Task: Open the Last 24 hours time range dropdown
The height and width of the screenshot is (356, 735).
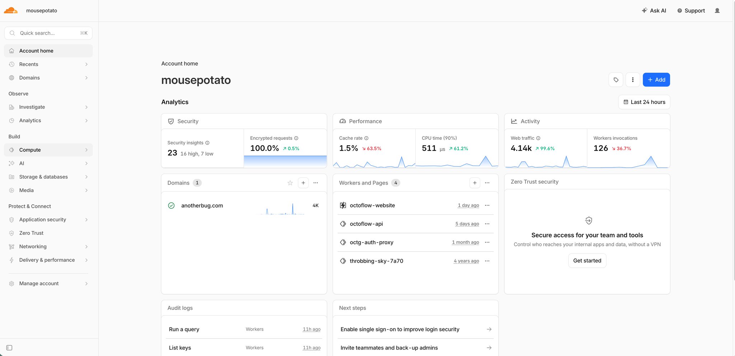Action: point(644,102)
